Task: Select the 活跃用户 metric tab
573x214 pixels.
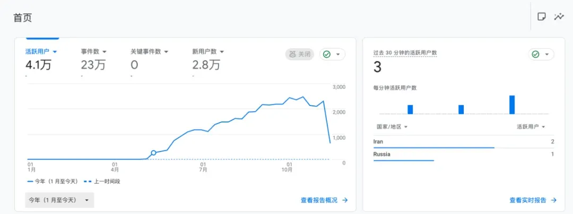Action: coord(41,51)
